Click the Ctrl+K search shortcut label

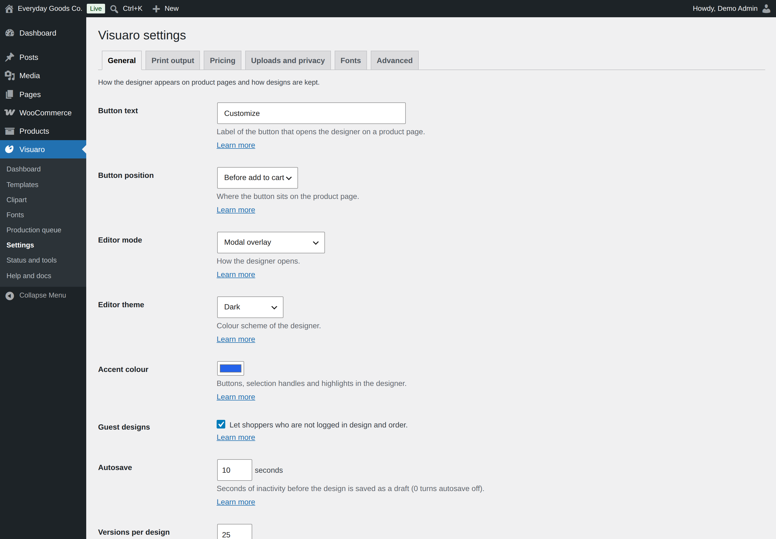tap(132, 8)
